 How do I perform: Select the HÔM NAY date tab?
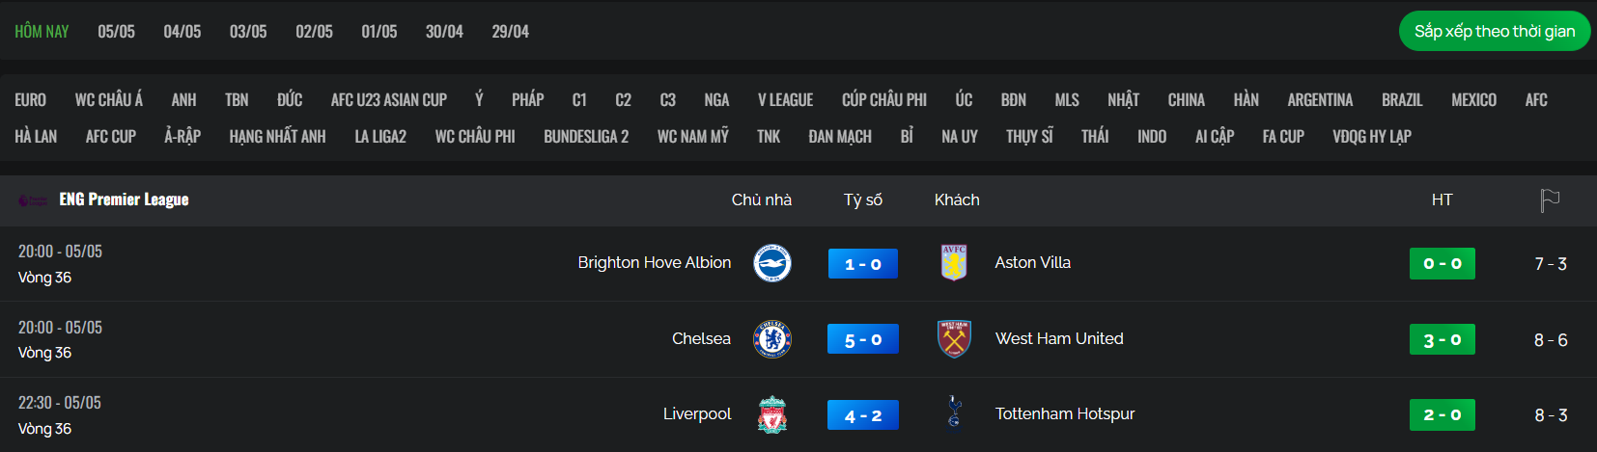coord(42,32)
